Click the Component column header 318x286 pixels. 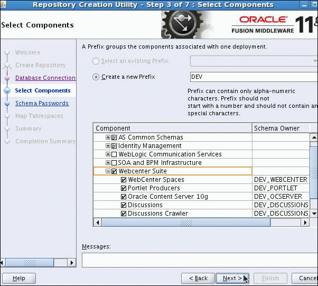coord(173,128)
